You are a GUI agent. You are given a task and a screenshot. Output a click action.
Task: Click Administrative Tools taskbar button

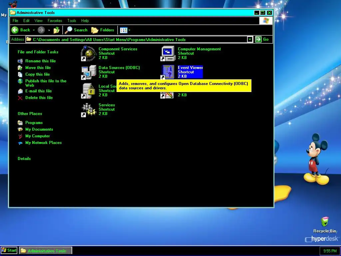45,251
